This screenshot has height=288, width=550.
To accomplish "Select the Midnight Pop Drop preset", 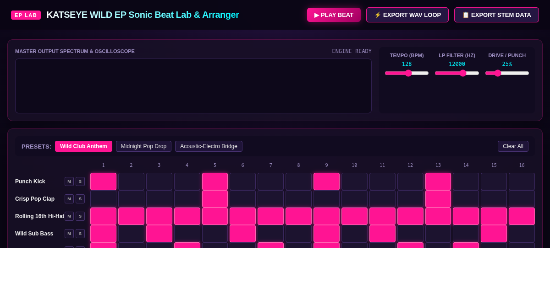I will coord(143,146).
